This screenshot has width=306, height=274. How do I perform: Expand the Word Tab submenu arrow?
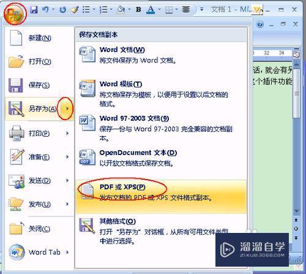point(67,253)
